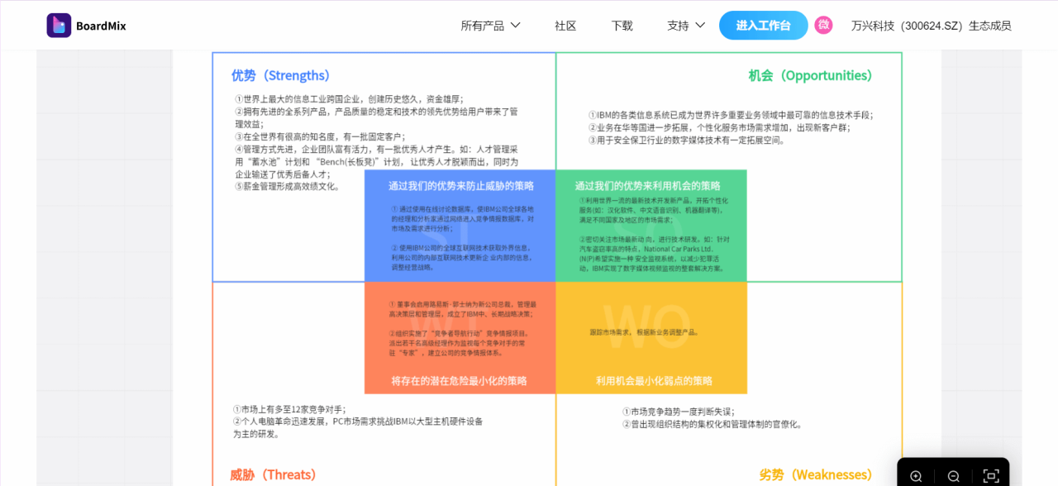Click the BoardMix brand name text
The height and width of the screenshot is (486, 1058).
tap(101, 26)
